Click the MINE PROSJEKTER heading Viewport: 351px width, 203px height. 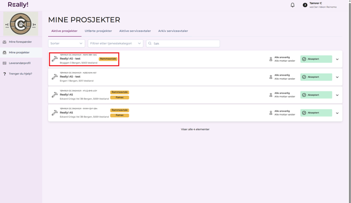point(84,20)
